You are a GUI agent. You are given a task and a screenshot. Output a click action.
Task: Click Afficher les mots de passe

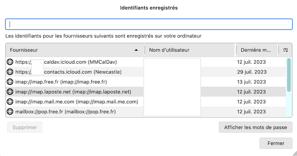click(x=255, y=127)
